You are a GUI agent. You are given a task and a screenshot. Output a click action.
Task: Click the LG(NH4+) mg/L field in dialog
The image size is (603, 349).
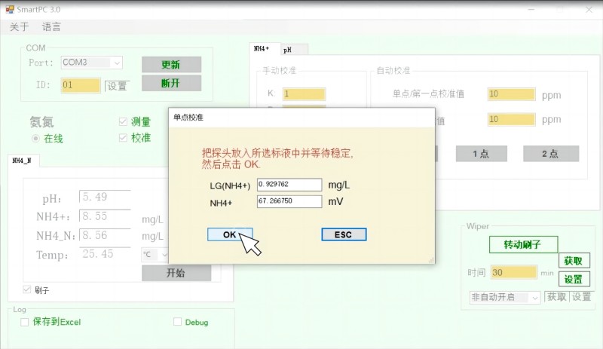click(289, 185)
